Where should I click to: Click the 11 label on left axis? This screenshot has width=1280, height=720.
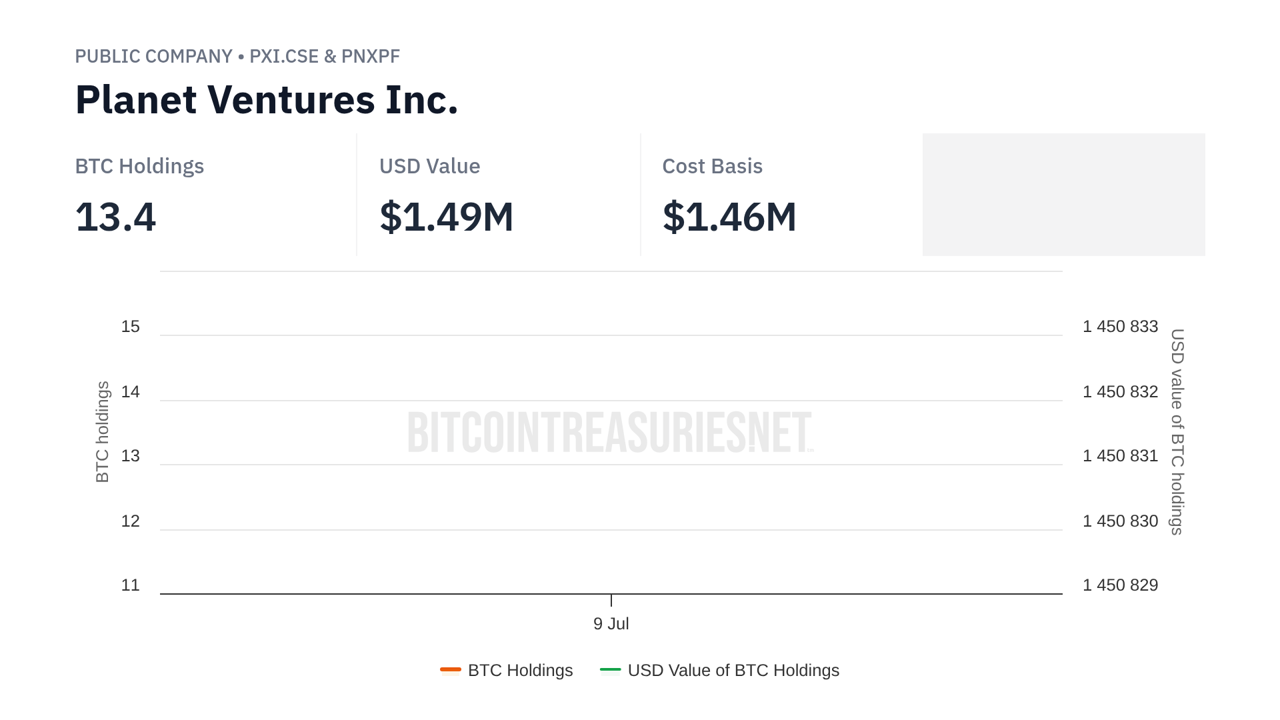point(131,585)
